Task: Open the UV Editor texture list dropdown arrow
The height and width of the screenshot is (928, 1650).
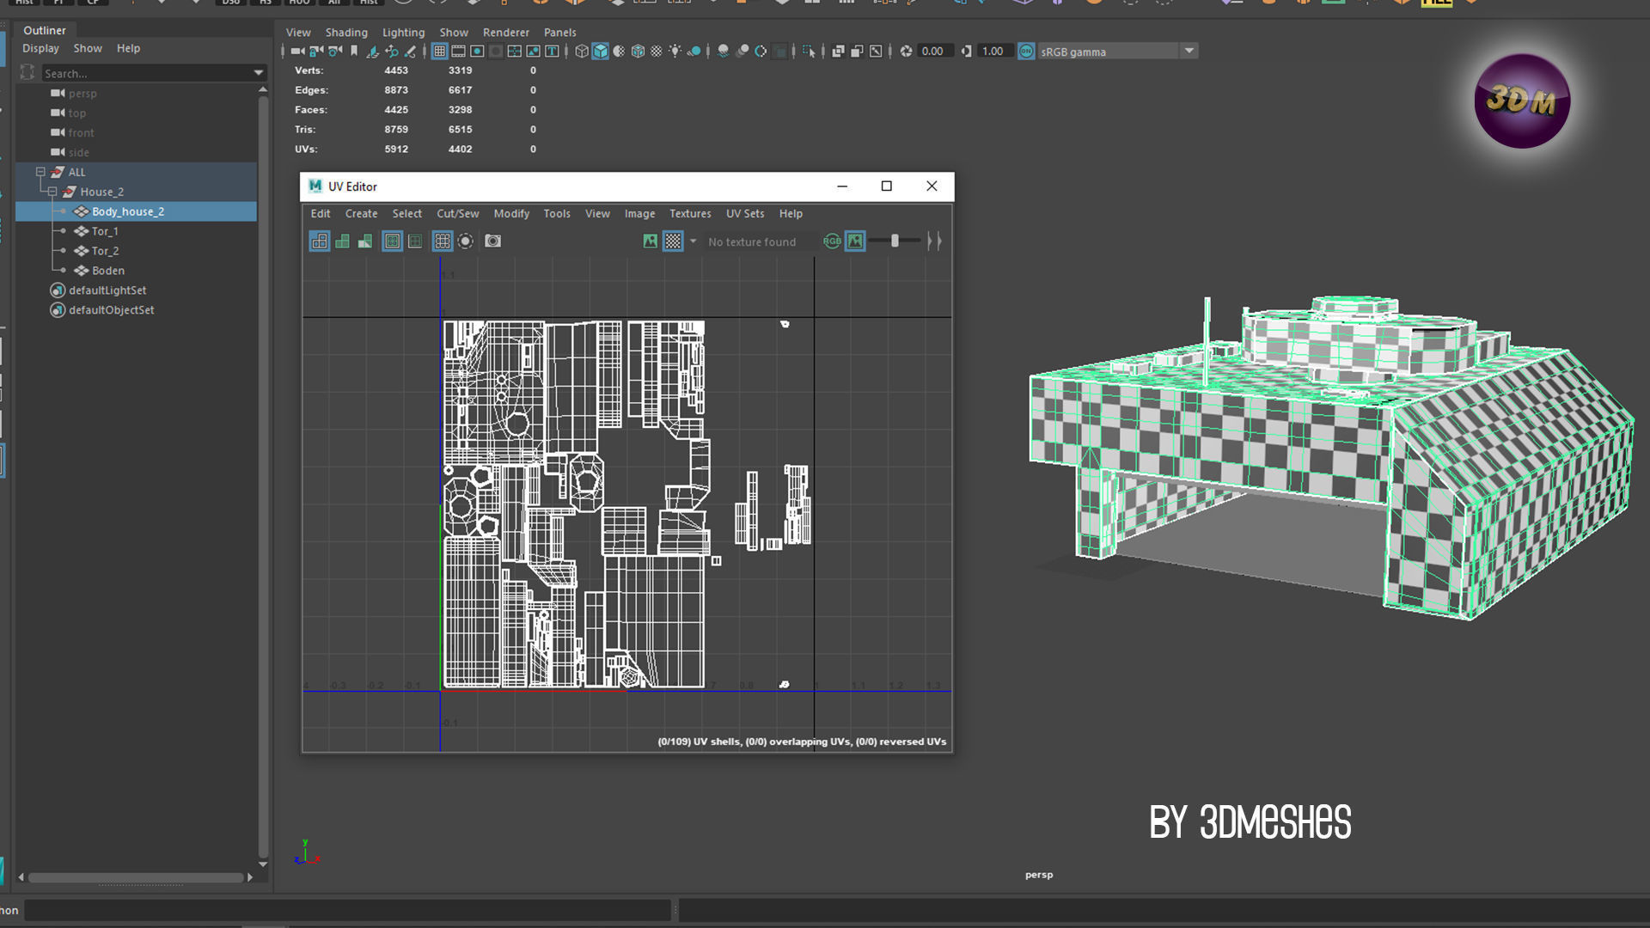Action: (x=693, y=241)
